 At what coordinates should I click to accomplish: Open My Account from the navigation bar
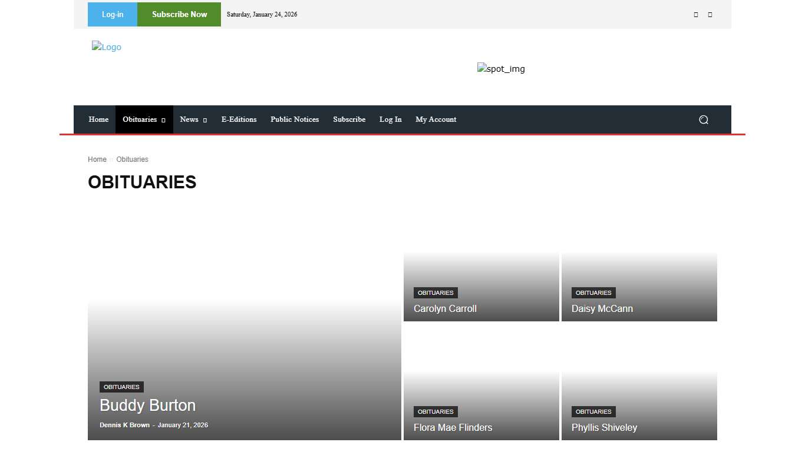coord(436,119)
